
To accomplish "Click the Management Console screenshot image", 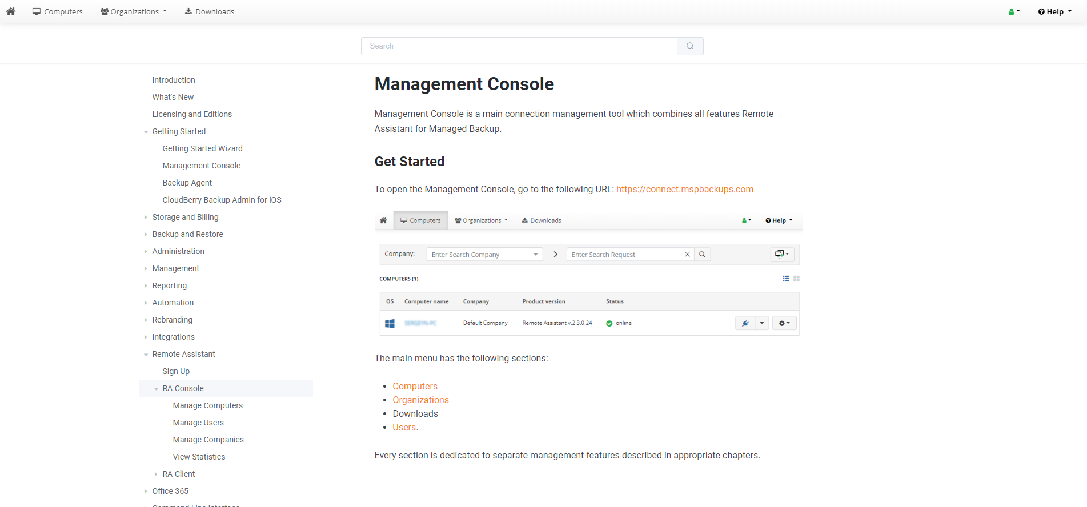I will pos(588,273).
